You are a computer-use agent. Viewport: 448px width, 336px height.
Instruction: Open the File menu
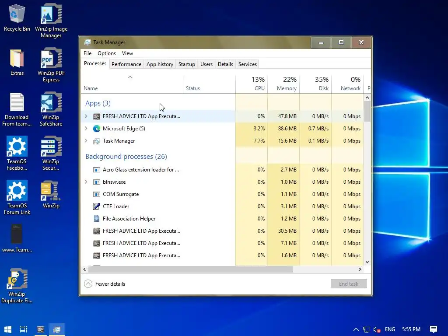(87, 53)
